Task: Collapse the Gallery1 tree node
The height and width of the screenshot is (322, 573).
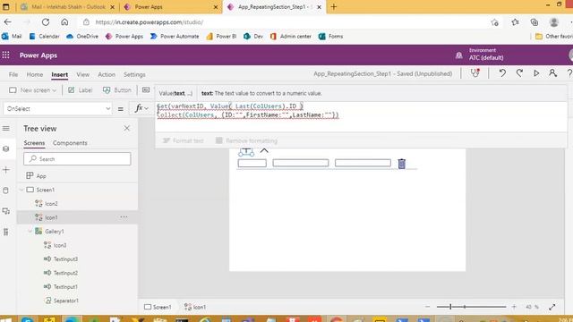Action: pyautogui.click(x=30, y=232)
